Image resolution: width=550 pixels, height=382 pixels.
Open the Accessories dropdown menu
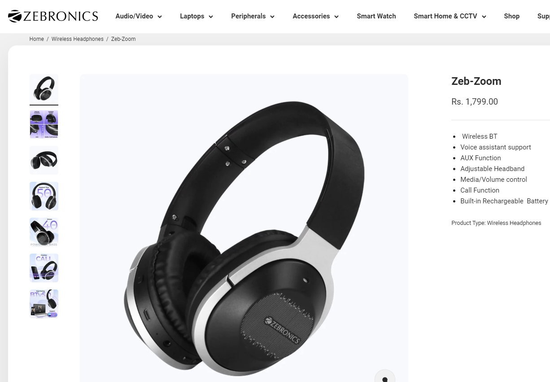click(315, 16)
